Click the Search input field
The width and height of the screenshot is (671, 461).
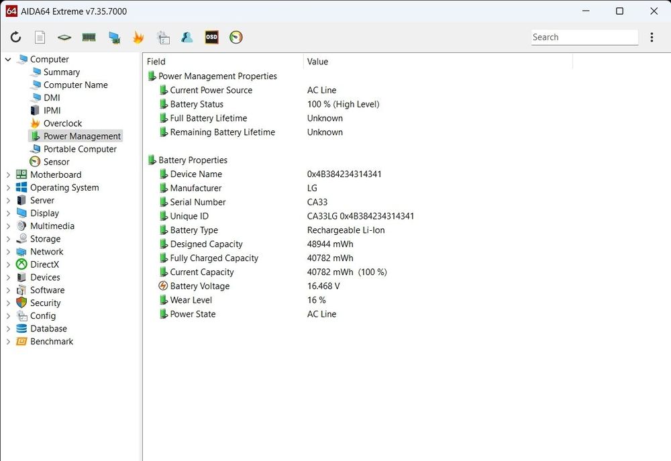[584, 37]
